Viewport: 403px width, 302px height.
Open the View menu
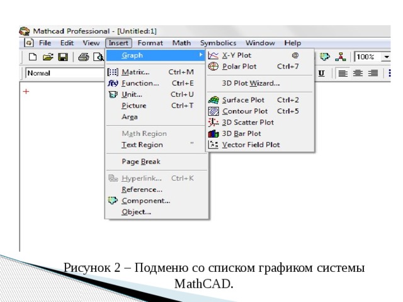click(x=91, y=43)
